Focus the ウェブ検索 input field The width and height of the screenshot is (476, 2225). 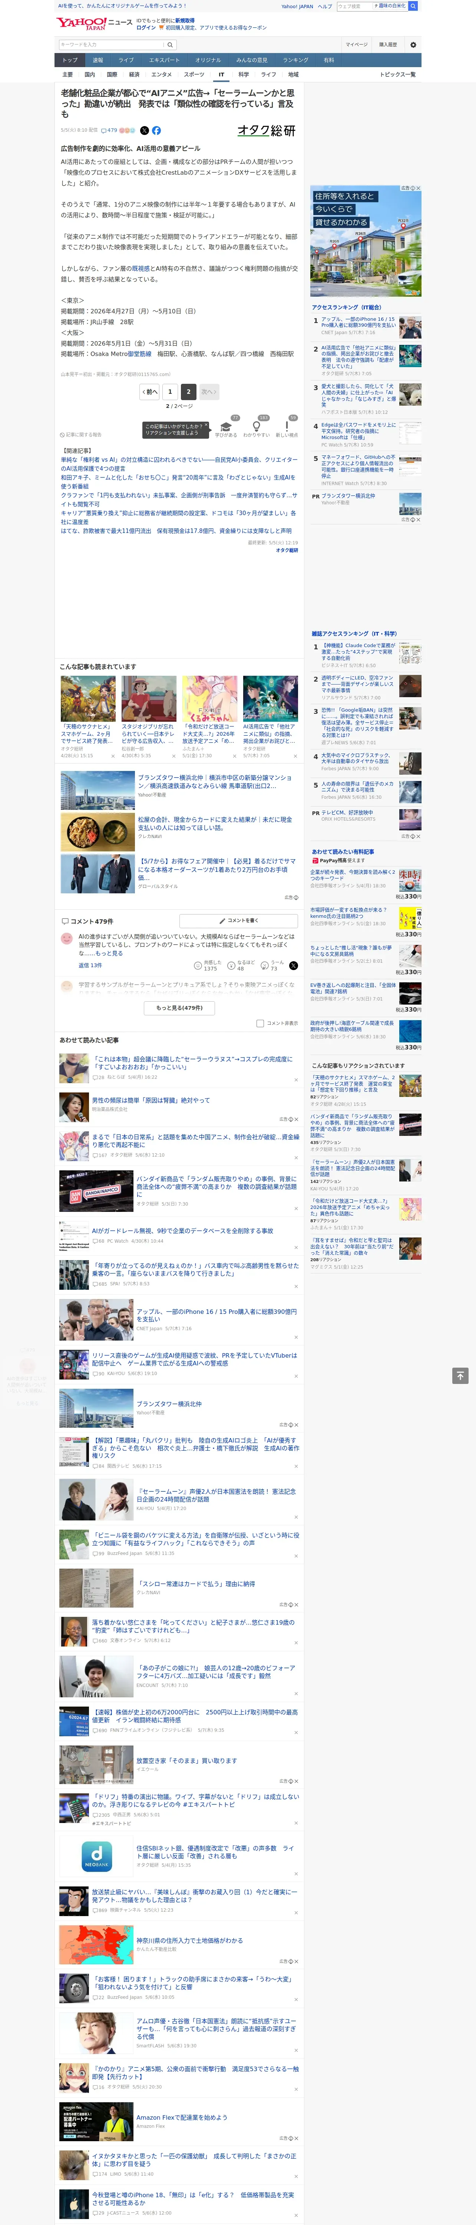click(x=356, y=6)
